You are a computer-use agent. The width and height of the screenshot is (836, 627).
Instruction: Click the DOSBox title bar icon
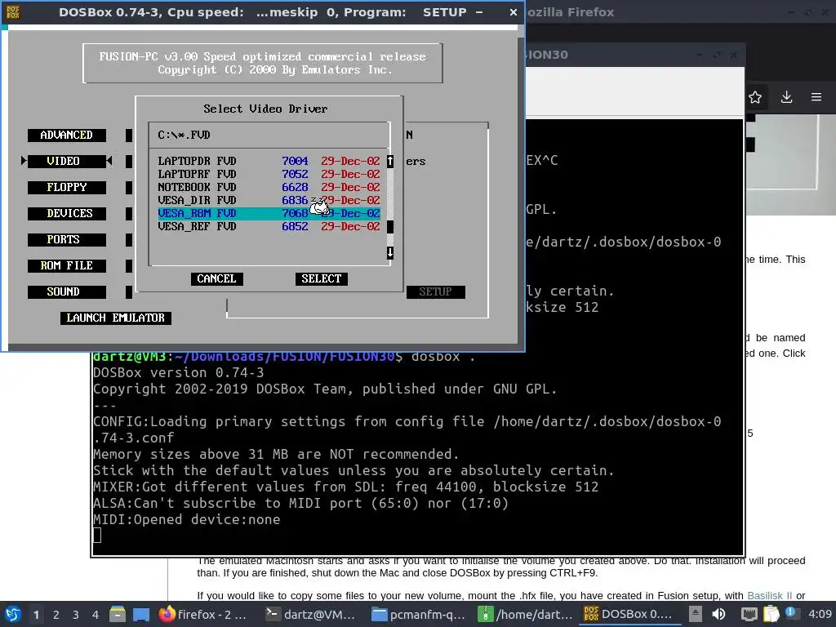[x=13, y=11]
